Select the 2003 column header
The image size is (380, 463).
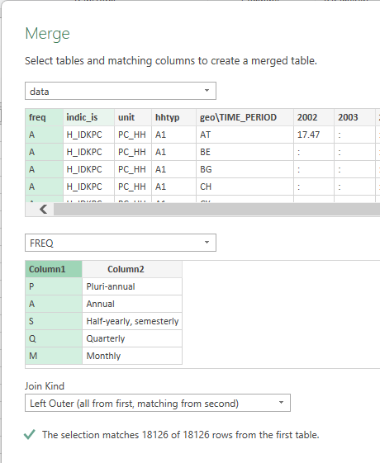pos(354,117)
